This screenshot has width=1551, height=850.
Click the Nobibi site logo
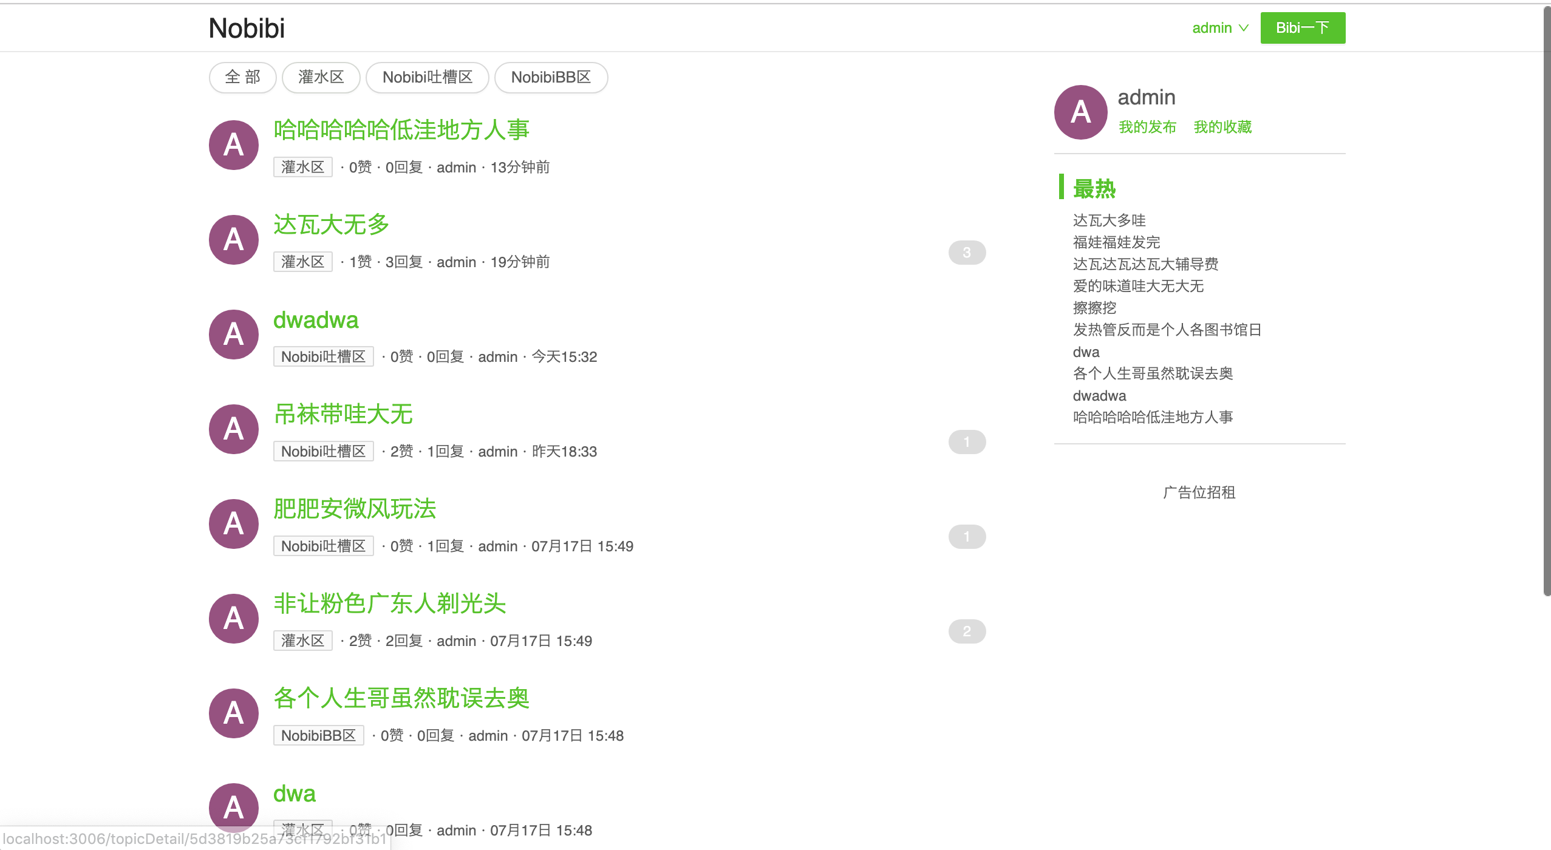(x=247, y=29)
